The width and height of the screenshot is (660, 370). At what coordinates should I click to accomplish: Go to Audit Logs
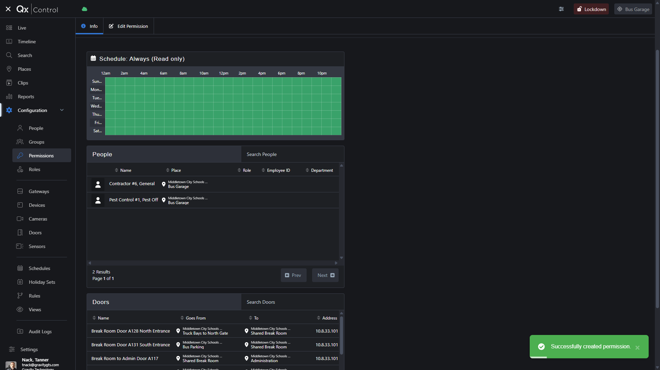point(40,332)
